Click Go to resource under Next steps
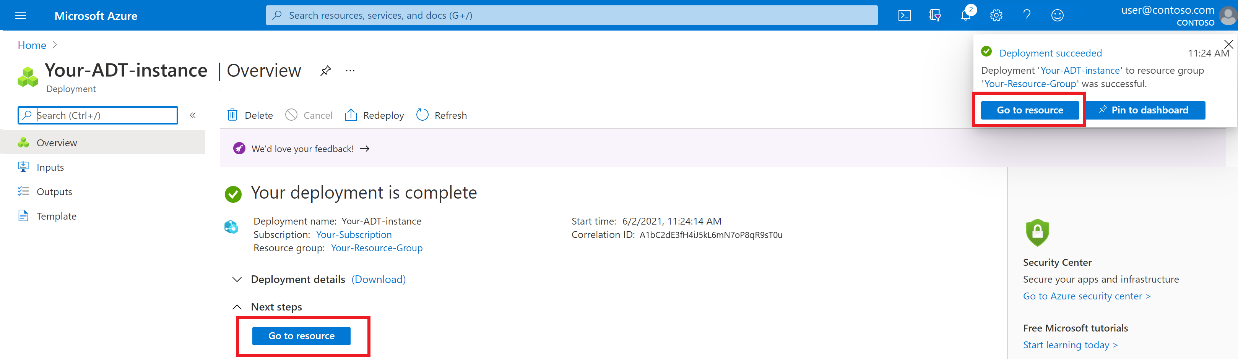 (x=301, y=336)
